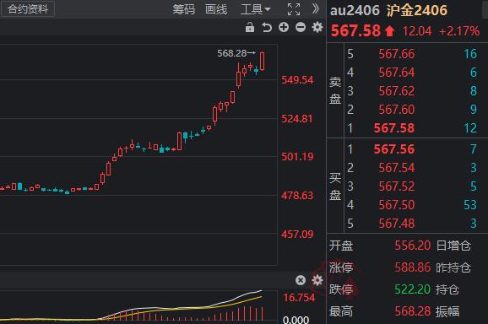The width and height of the screenshot is (488, 324).
Task: Click the chart lock icon
Action: coord(250,27)
